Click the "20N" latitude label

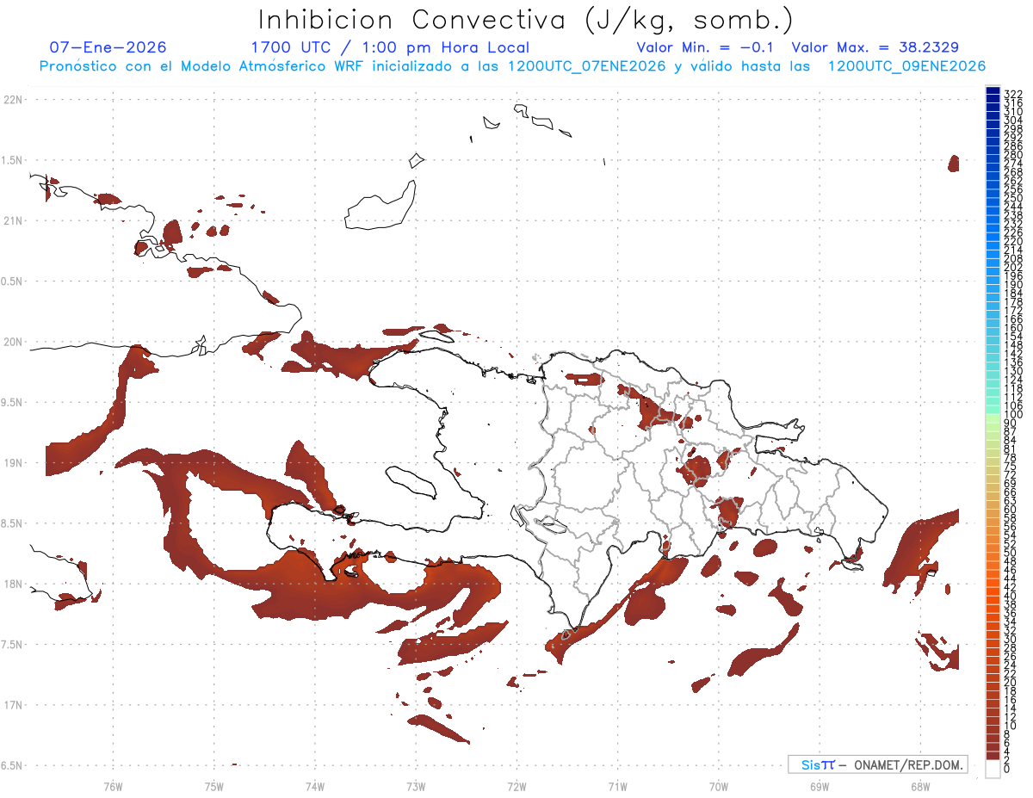point(12,342)
